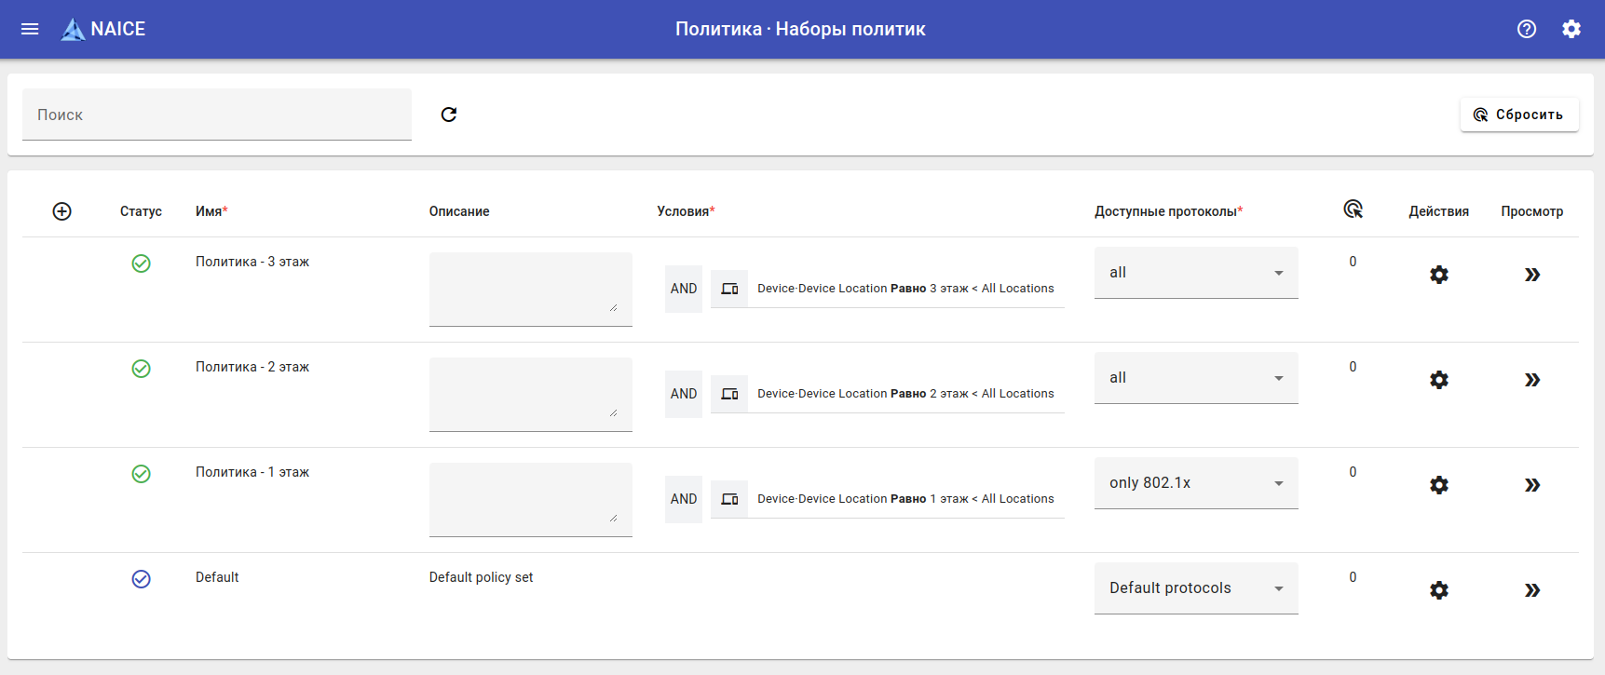Expand the 'Default protocols' dropdown
This screenshot has height=675, width=1605.
(x=1196, y=588)
